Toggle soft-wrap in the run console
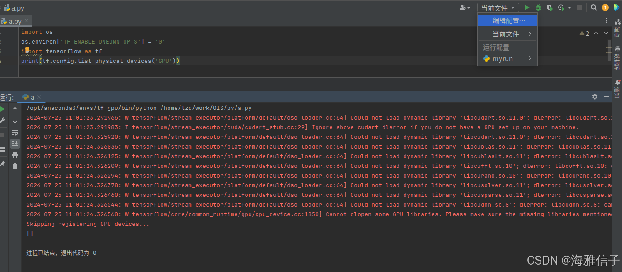Viewport: 622px width, 272px height. tap(15, 132)
